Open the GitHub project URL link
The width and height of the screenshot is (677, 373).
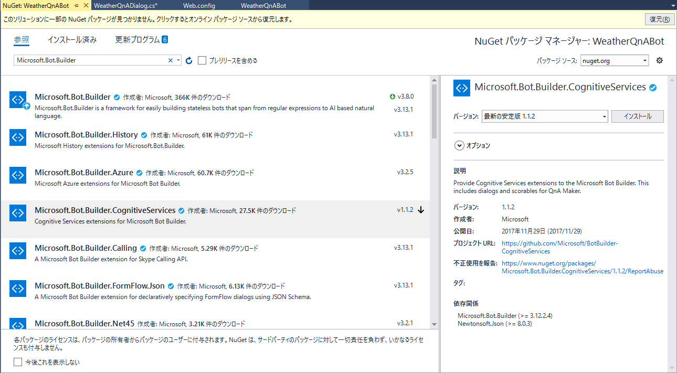pyautogui.click(x=560, y=247)
